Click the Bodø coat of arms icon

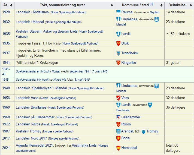118,138
